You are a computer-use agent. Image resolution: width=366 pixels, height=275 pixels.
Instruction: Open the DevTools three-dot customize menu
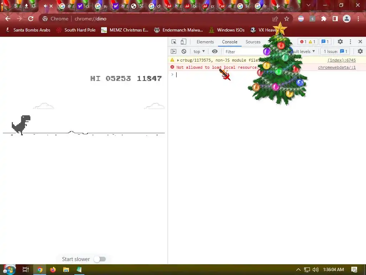pos(350,42)
